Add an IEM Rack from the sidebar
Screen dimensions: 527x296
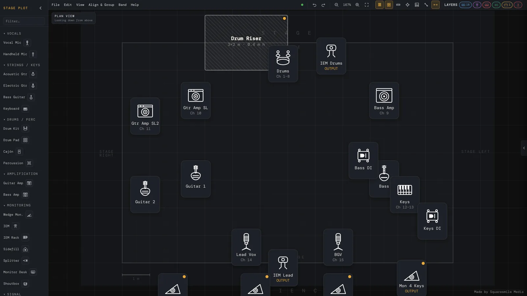16,237
